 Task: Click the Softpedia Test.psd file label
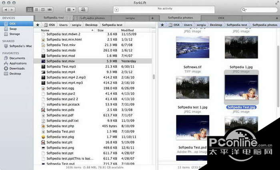(192, 147)
